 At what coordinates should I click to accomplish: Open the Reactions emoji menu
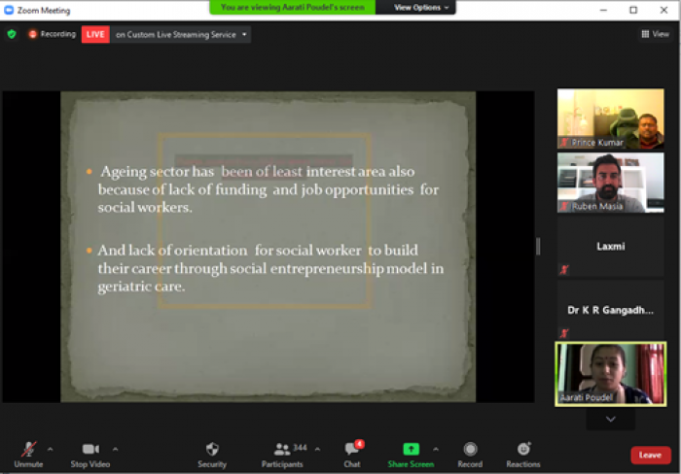[523, 449]
